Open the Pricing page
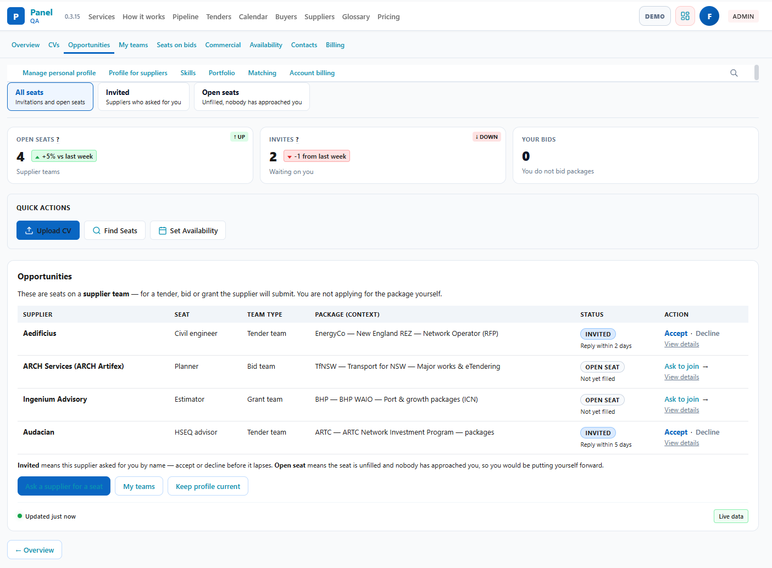772x568 pixels. click(388, 16)
